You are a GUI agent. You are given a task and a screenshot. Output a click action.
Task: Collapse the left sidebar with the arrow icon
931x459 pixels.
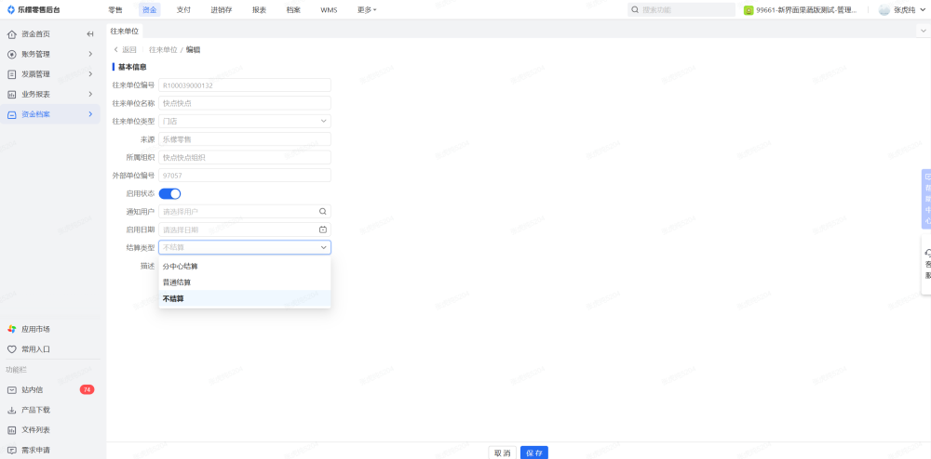click(90, 34)
